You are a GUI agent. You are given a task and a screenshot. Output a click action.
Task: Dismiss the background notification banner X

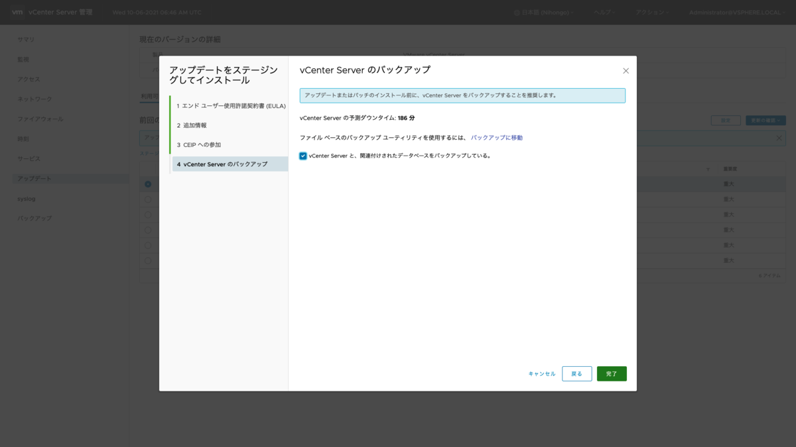click(779, 138)
